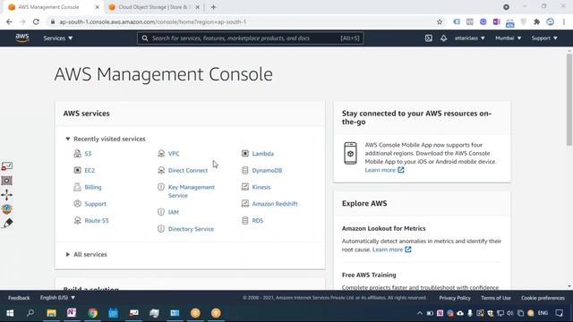This screenshot has width=573, height=322.
Task: Click the RDS service icon
Action: (245, 221)
